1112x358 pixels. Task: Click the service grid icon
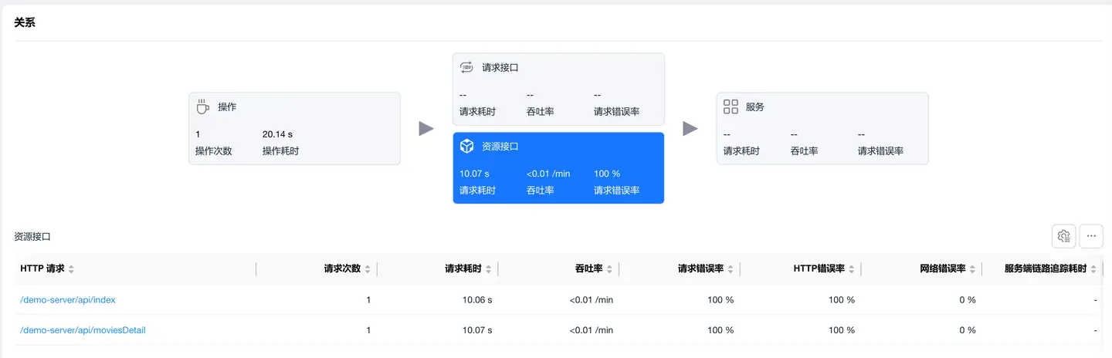(x=731, y=106)
